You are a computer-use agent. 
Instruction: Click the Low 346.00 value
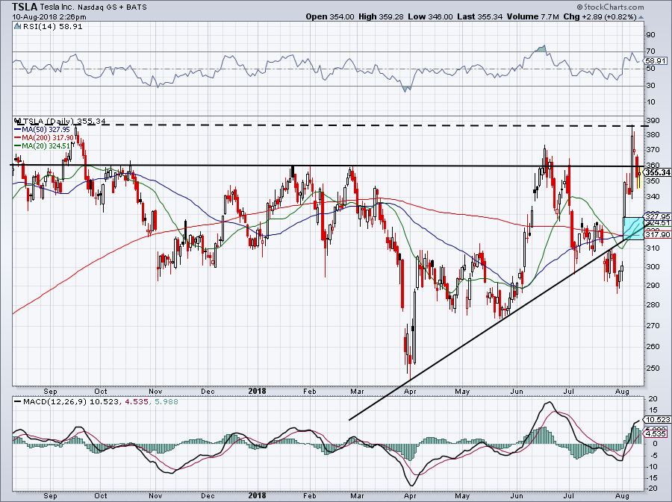[x=430, y=16]
